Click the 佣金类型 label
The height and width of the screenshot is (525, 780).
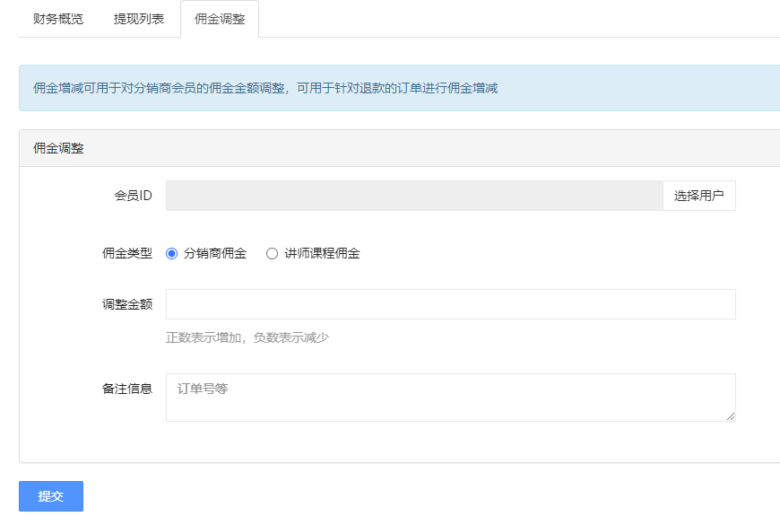tap(127, 254)
